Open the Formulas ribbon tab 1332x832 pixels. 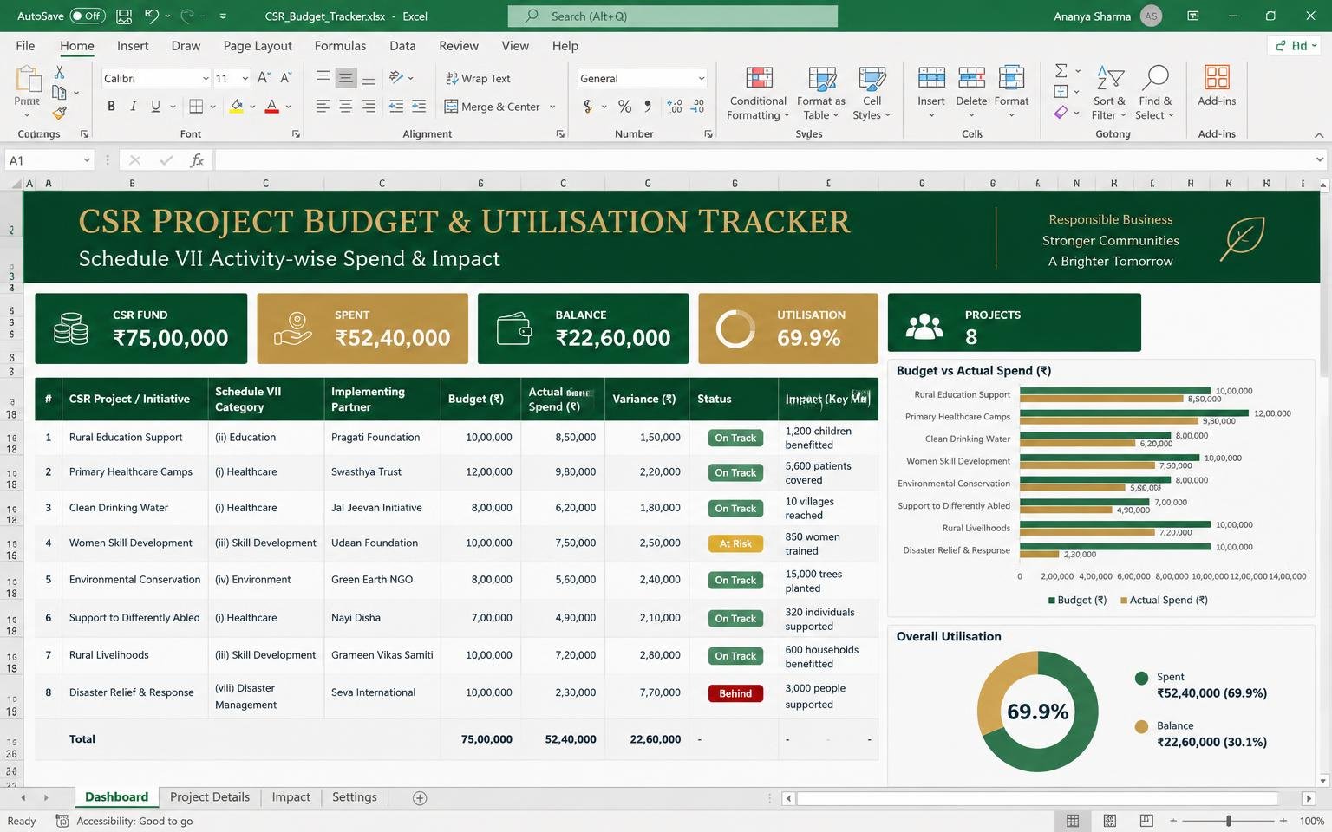click(x=340, y=46)
